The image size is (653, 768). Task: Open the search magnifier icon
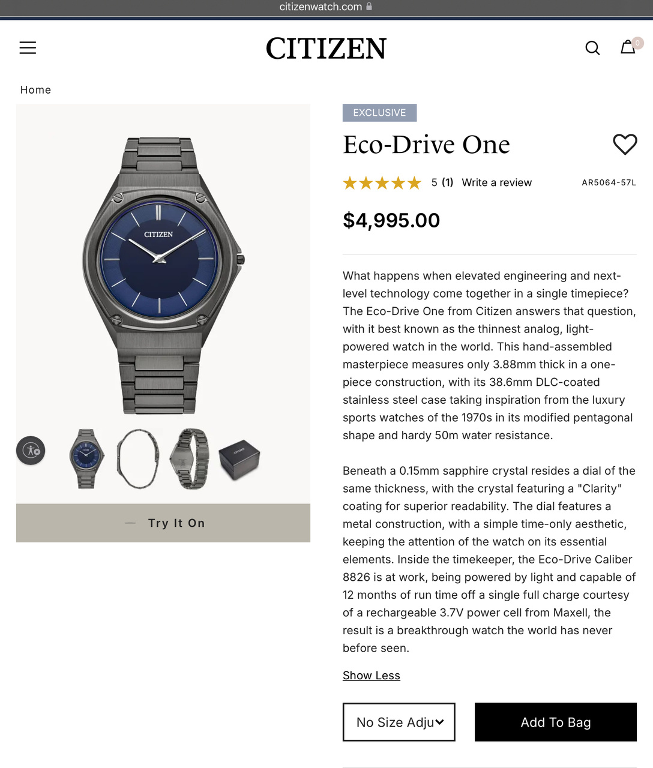pyautogui.click(x=592, y=48)
